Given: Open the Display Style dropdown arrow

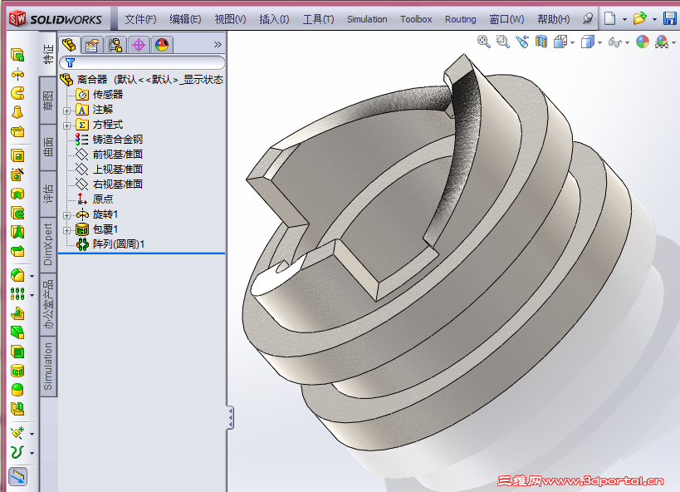Looking at the screenshot, I should pyautogui.click(x=599, y=42).
